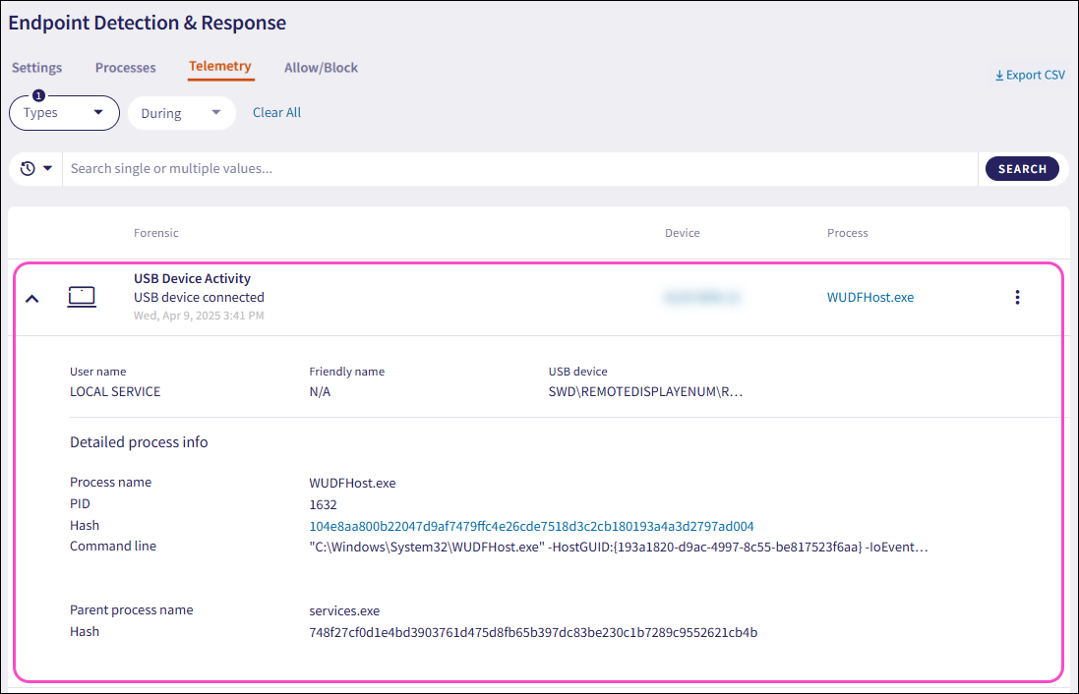Image resolution: width=1079 pixels, height=694 pixels.
Task: Switch to the Processes tab
Action: [125, 68]
